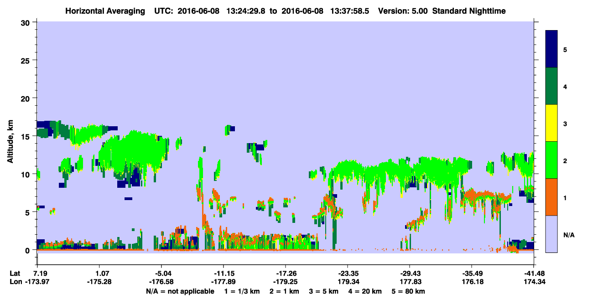
Task: Click the altitude tick label 10
Action: [x=26, y=174]
